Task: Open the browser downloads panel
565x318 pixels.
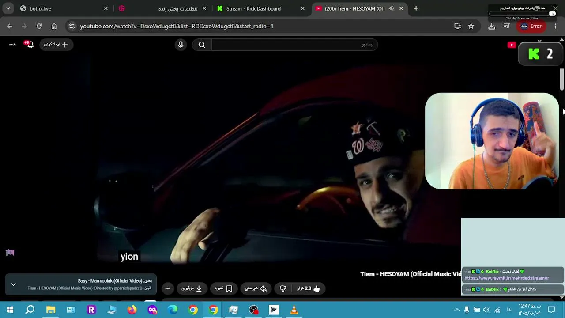Action: (x=492, y=26)
